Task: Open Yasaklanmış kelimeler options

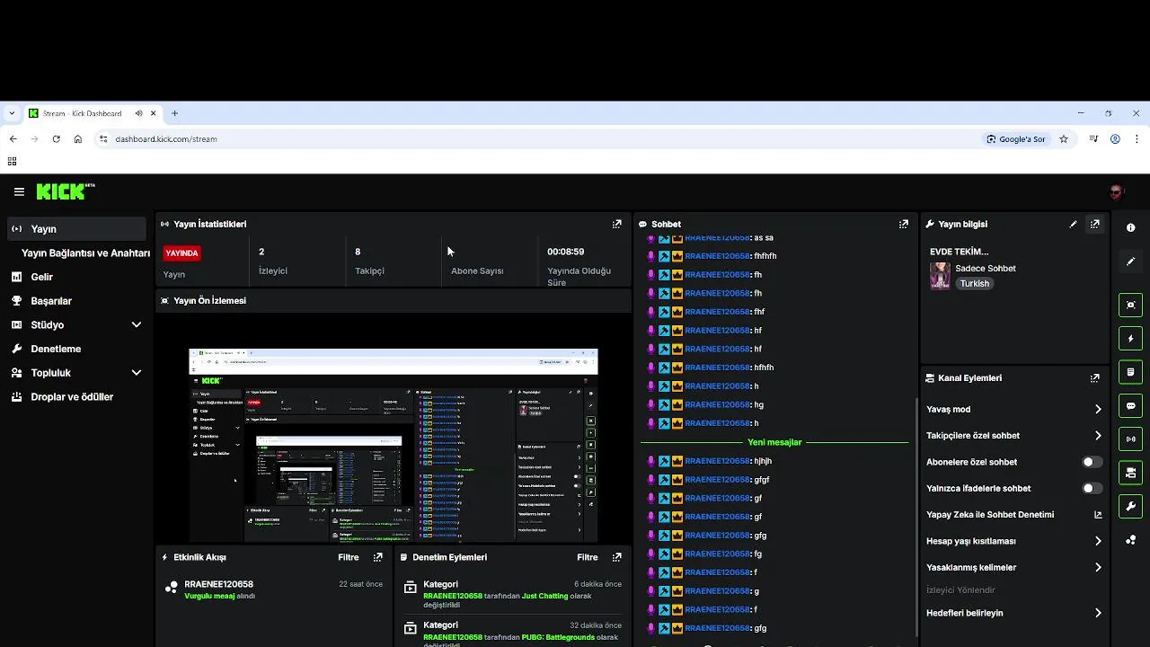Action: [x=1098, y=567]
